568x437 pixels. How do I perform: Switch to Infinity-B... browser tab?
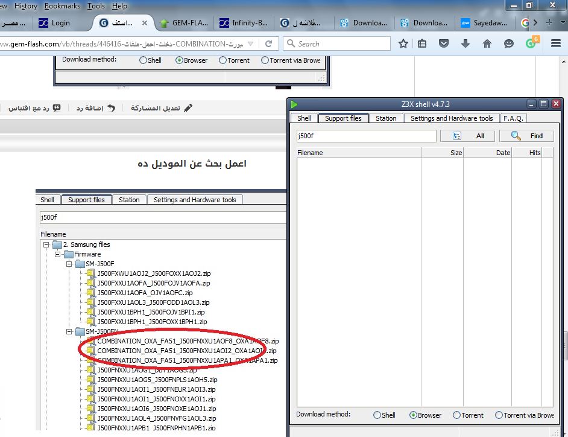[x=244, y=23]
